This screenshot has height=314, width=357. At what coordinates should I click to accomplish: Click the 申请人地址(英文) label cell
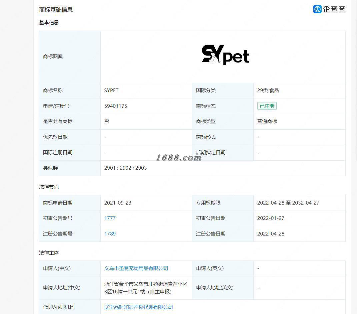pyautogui.click(x=223, y=288)
